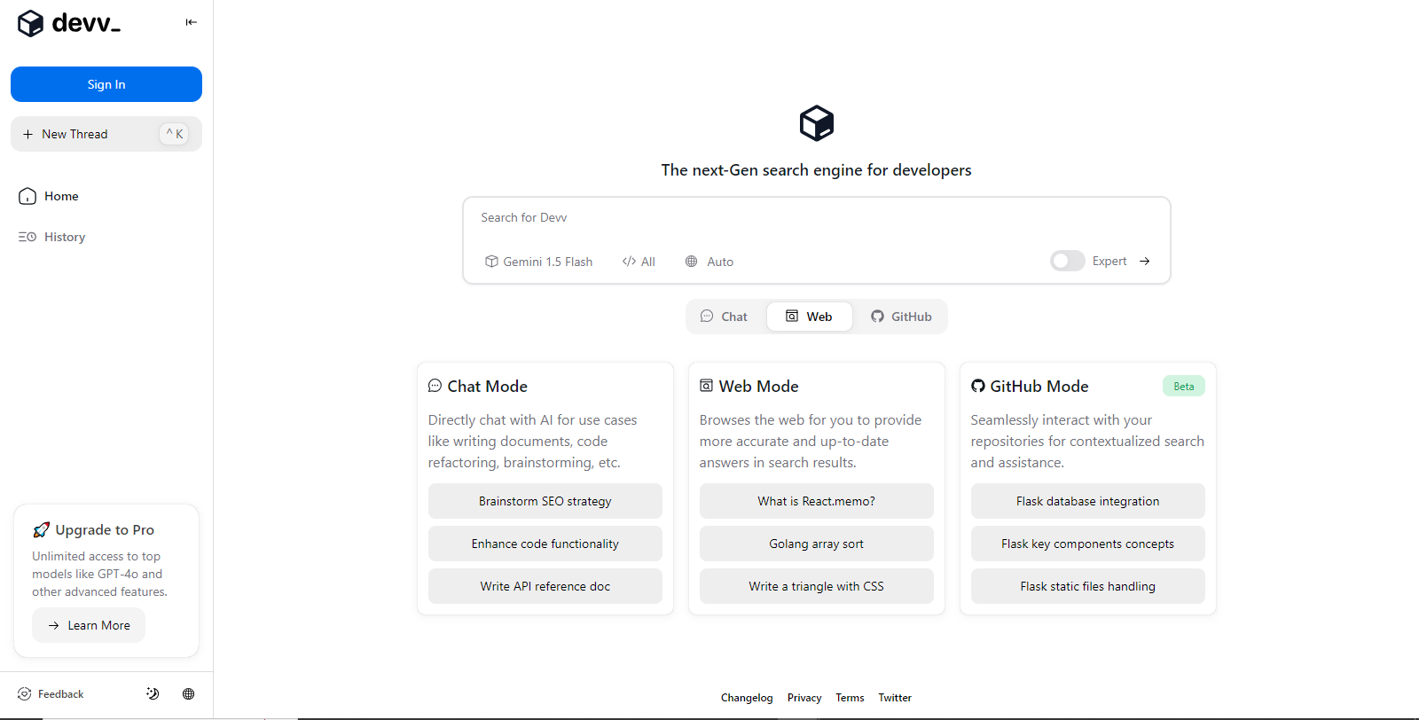The height and width of the screenshot is (720, 1419).
Task: Open language selection with globe icon
Action: tap(189, 694)
